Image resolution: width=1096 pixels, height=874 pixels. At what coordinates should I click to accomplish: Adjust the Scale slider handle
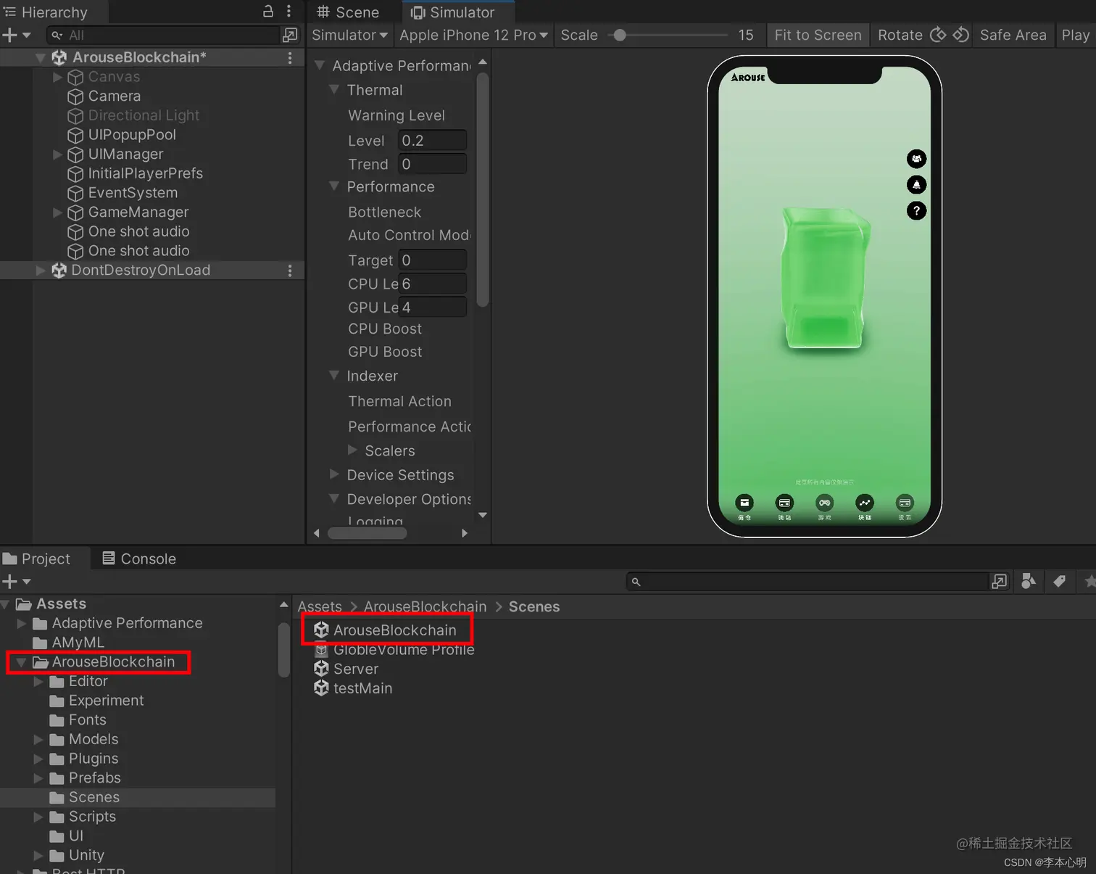[620, 35]
